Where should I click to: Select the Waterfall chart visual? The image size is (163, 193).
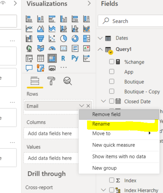pyautogui.click(x=29, y=39)
